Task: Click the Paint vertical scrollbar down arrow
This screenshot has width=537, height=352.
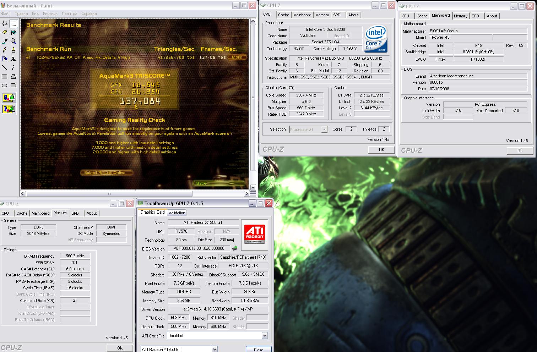Action: point(253,187)
